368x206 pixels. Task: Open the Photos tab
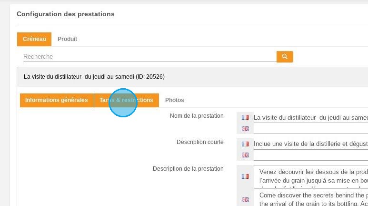point(175,100)
